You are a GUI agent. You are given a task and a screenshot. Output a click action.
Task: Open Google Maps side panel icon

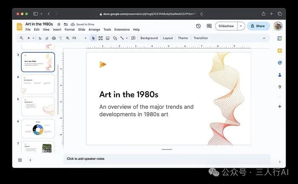coord(280,87)
